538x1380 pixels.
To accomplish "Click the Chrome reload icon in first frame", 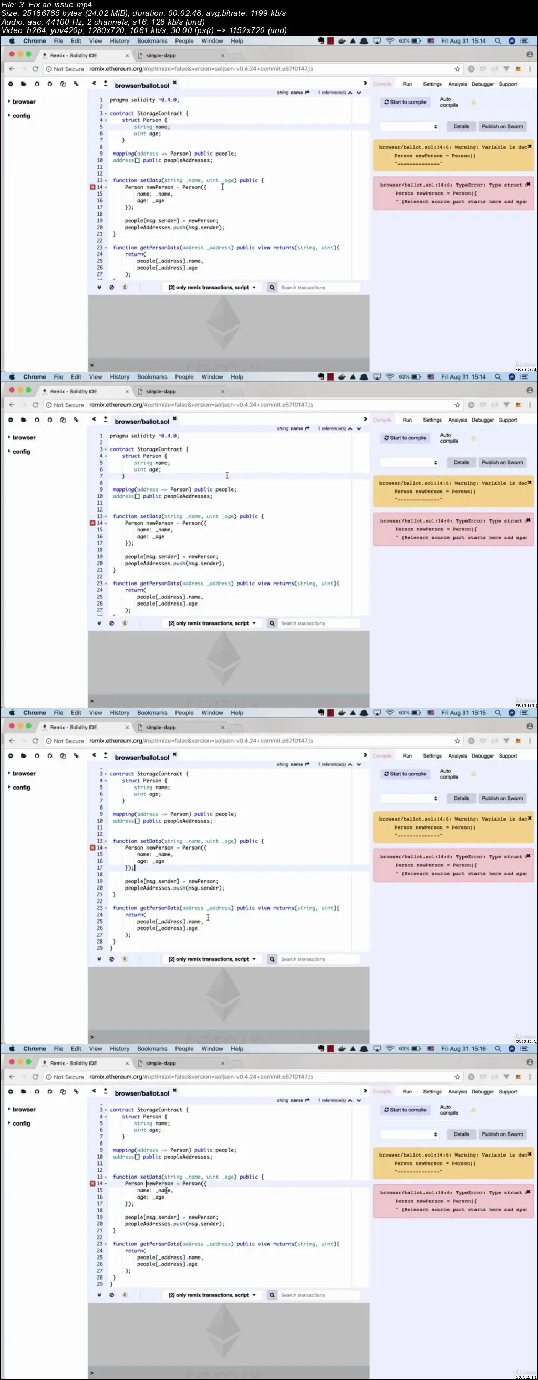I will (x=35, y=69).
